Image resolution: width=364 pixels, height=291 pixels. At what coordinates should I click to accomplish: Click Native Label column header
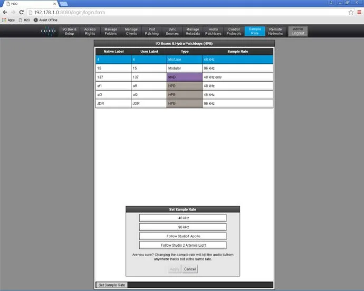coord(113,52)
